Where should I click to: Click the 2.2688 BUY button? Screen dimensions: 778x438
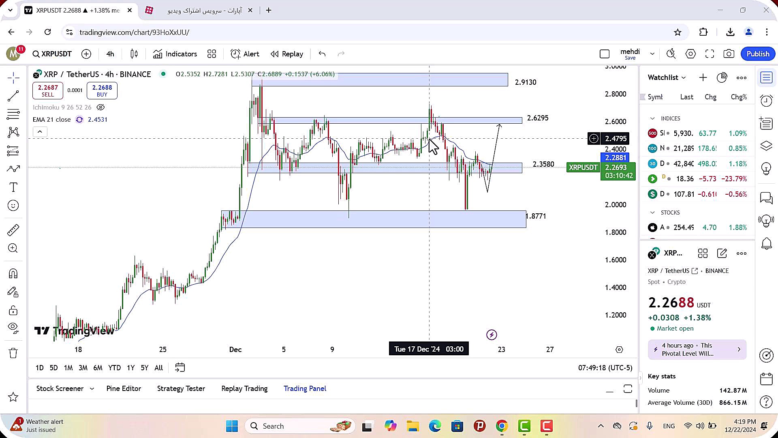(x=102, y=90)
